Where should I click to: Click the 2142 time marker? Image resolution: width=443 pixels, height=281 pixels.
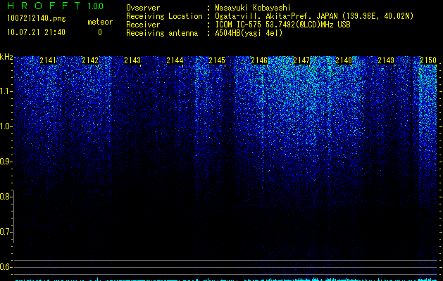pos(90,60)
